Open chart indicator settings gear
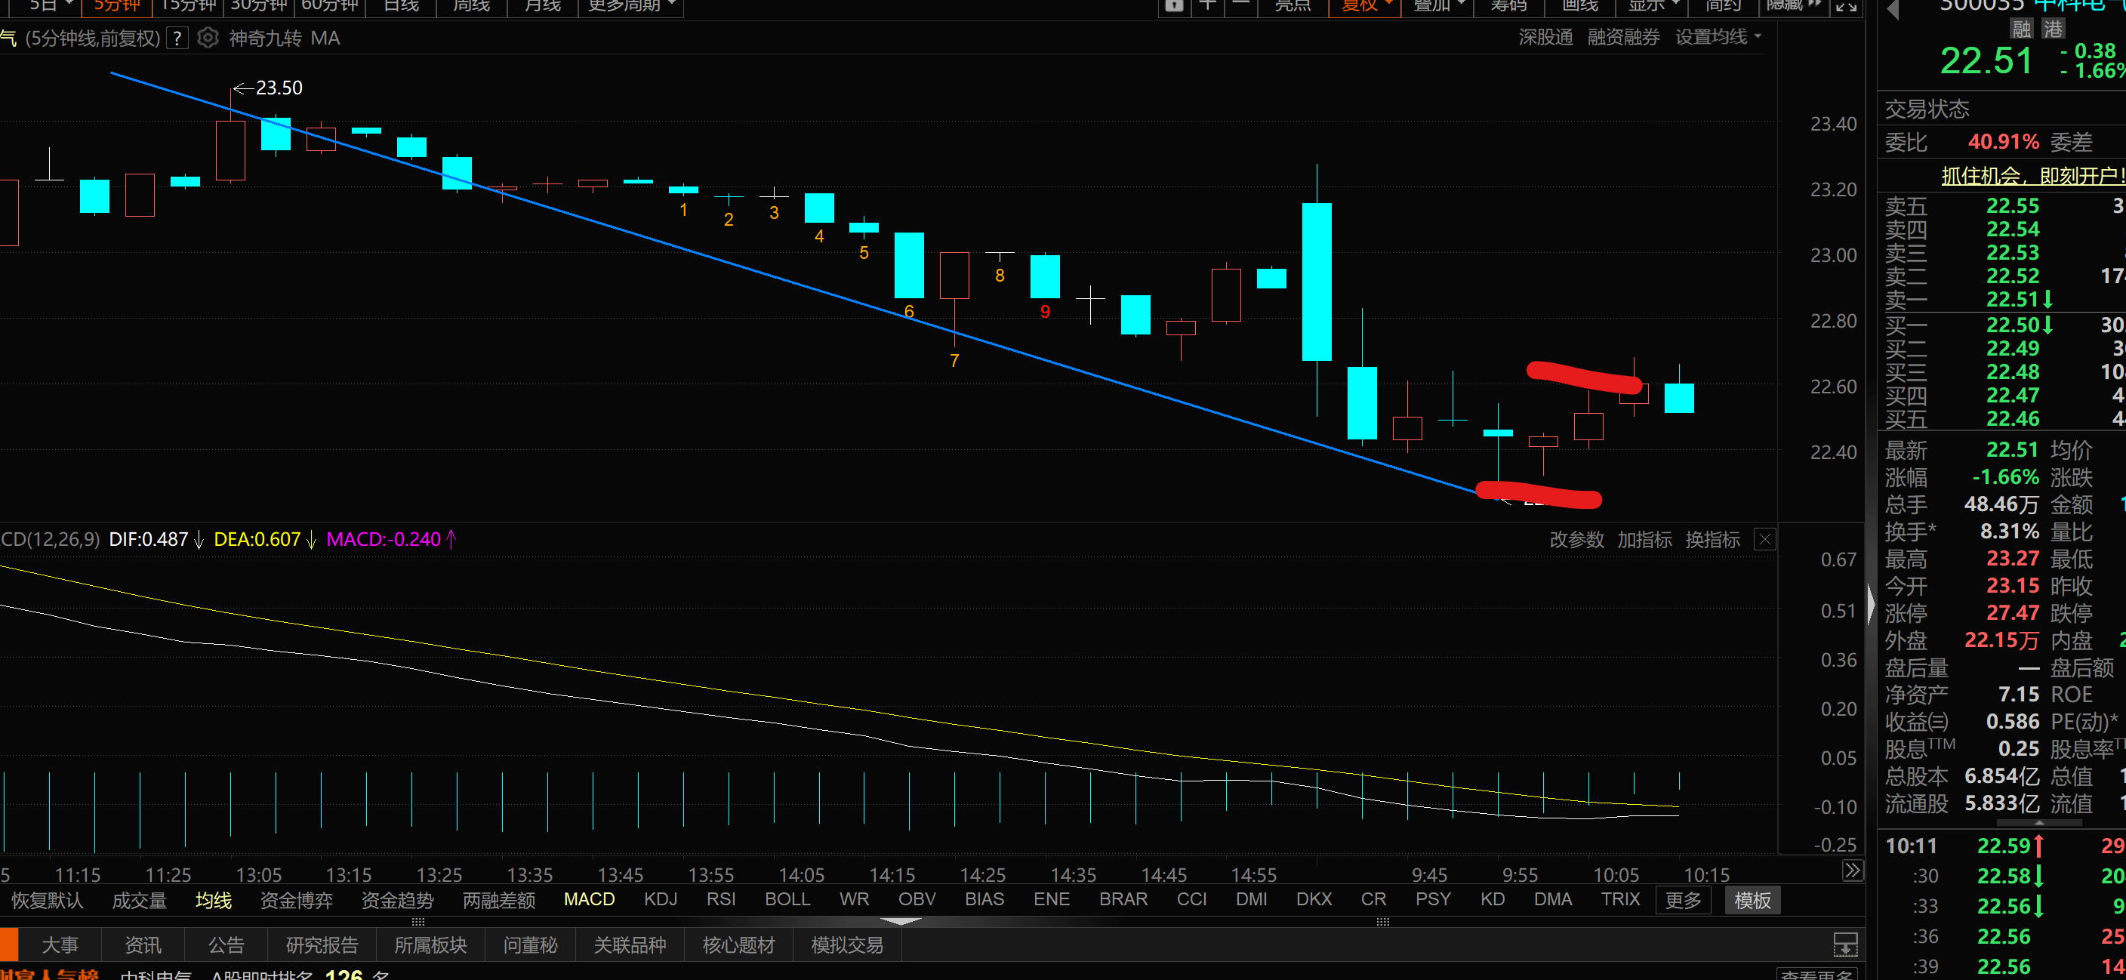2126x980 pixels. click(208, 38)
